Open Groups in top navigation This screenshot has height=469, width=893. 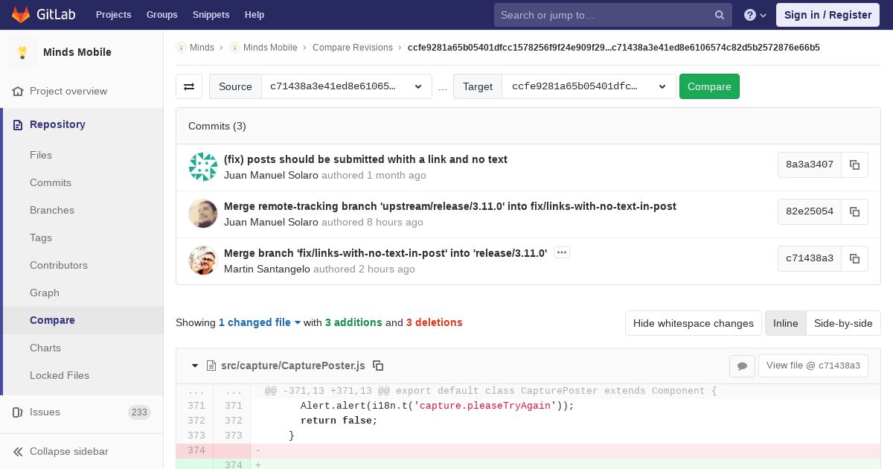click(x=161, y=15)
